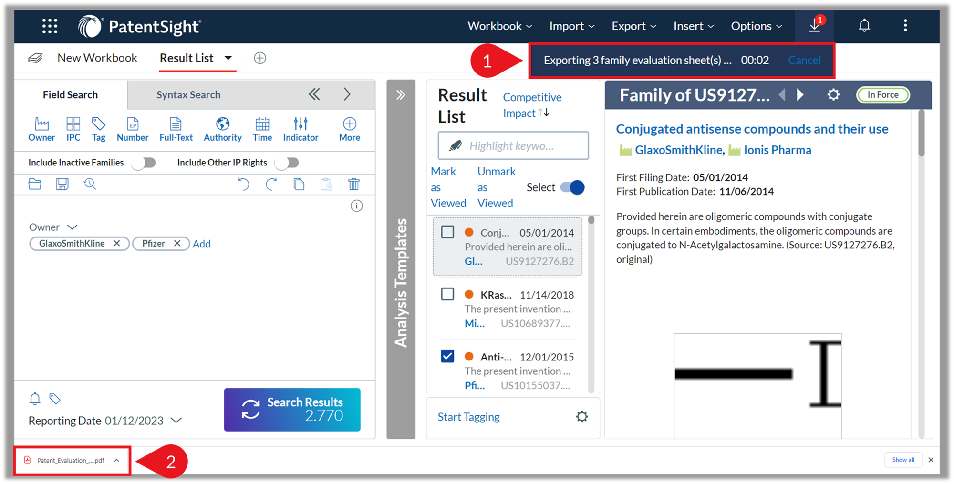
Task: Delete the search with trash icon
Action: point(354,184)
